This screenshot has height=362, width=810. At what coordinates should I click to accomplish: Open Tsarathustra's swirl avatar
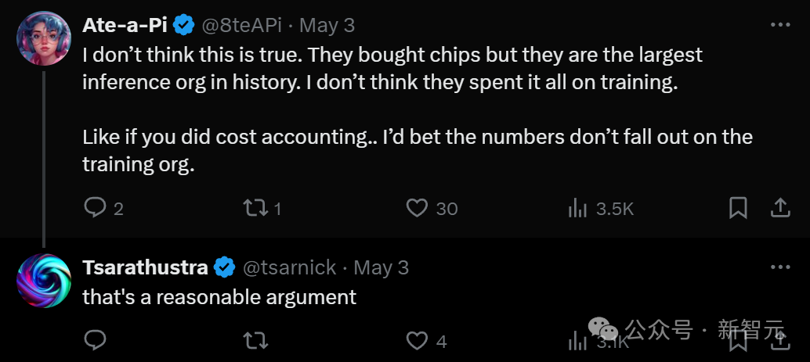[43, 281]
